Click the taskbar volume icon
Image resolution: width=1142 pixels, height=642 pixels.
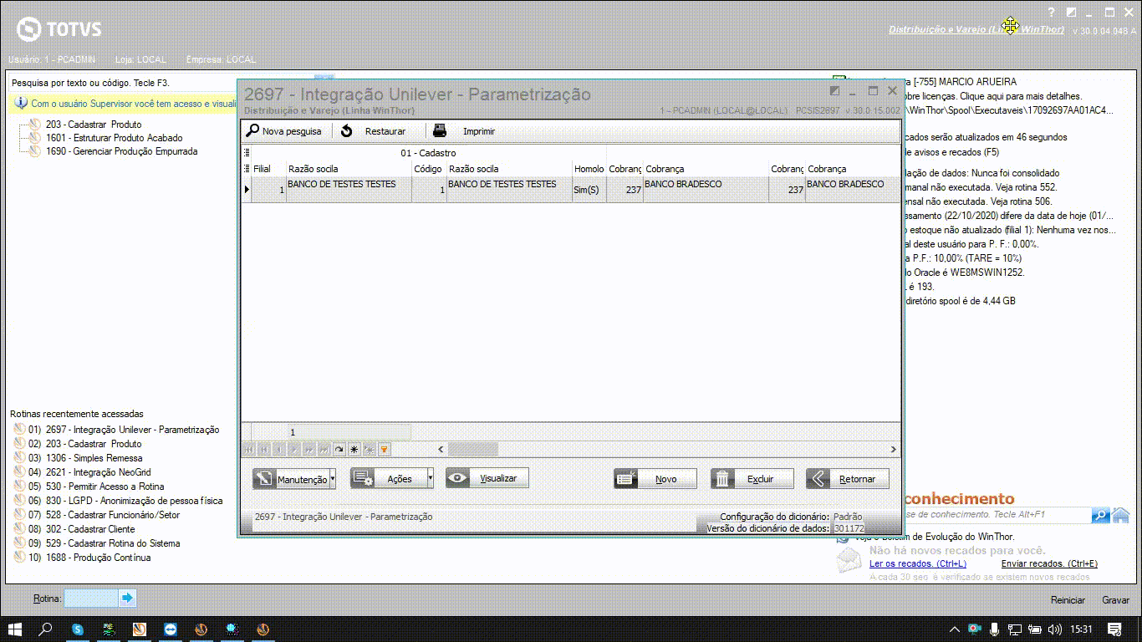point(1055,629)
